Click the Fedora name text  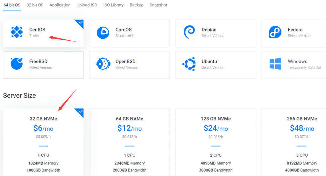coord(295,30)
